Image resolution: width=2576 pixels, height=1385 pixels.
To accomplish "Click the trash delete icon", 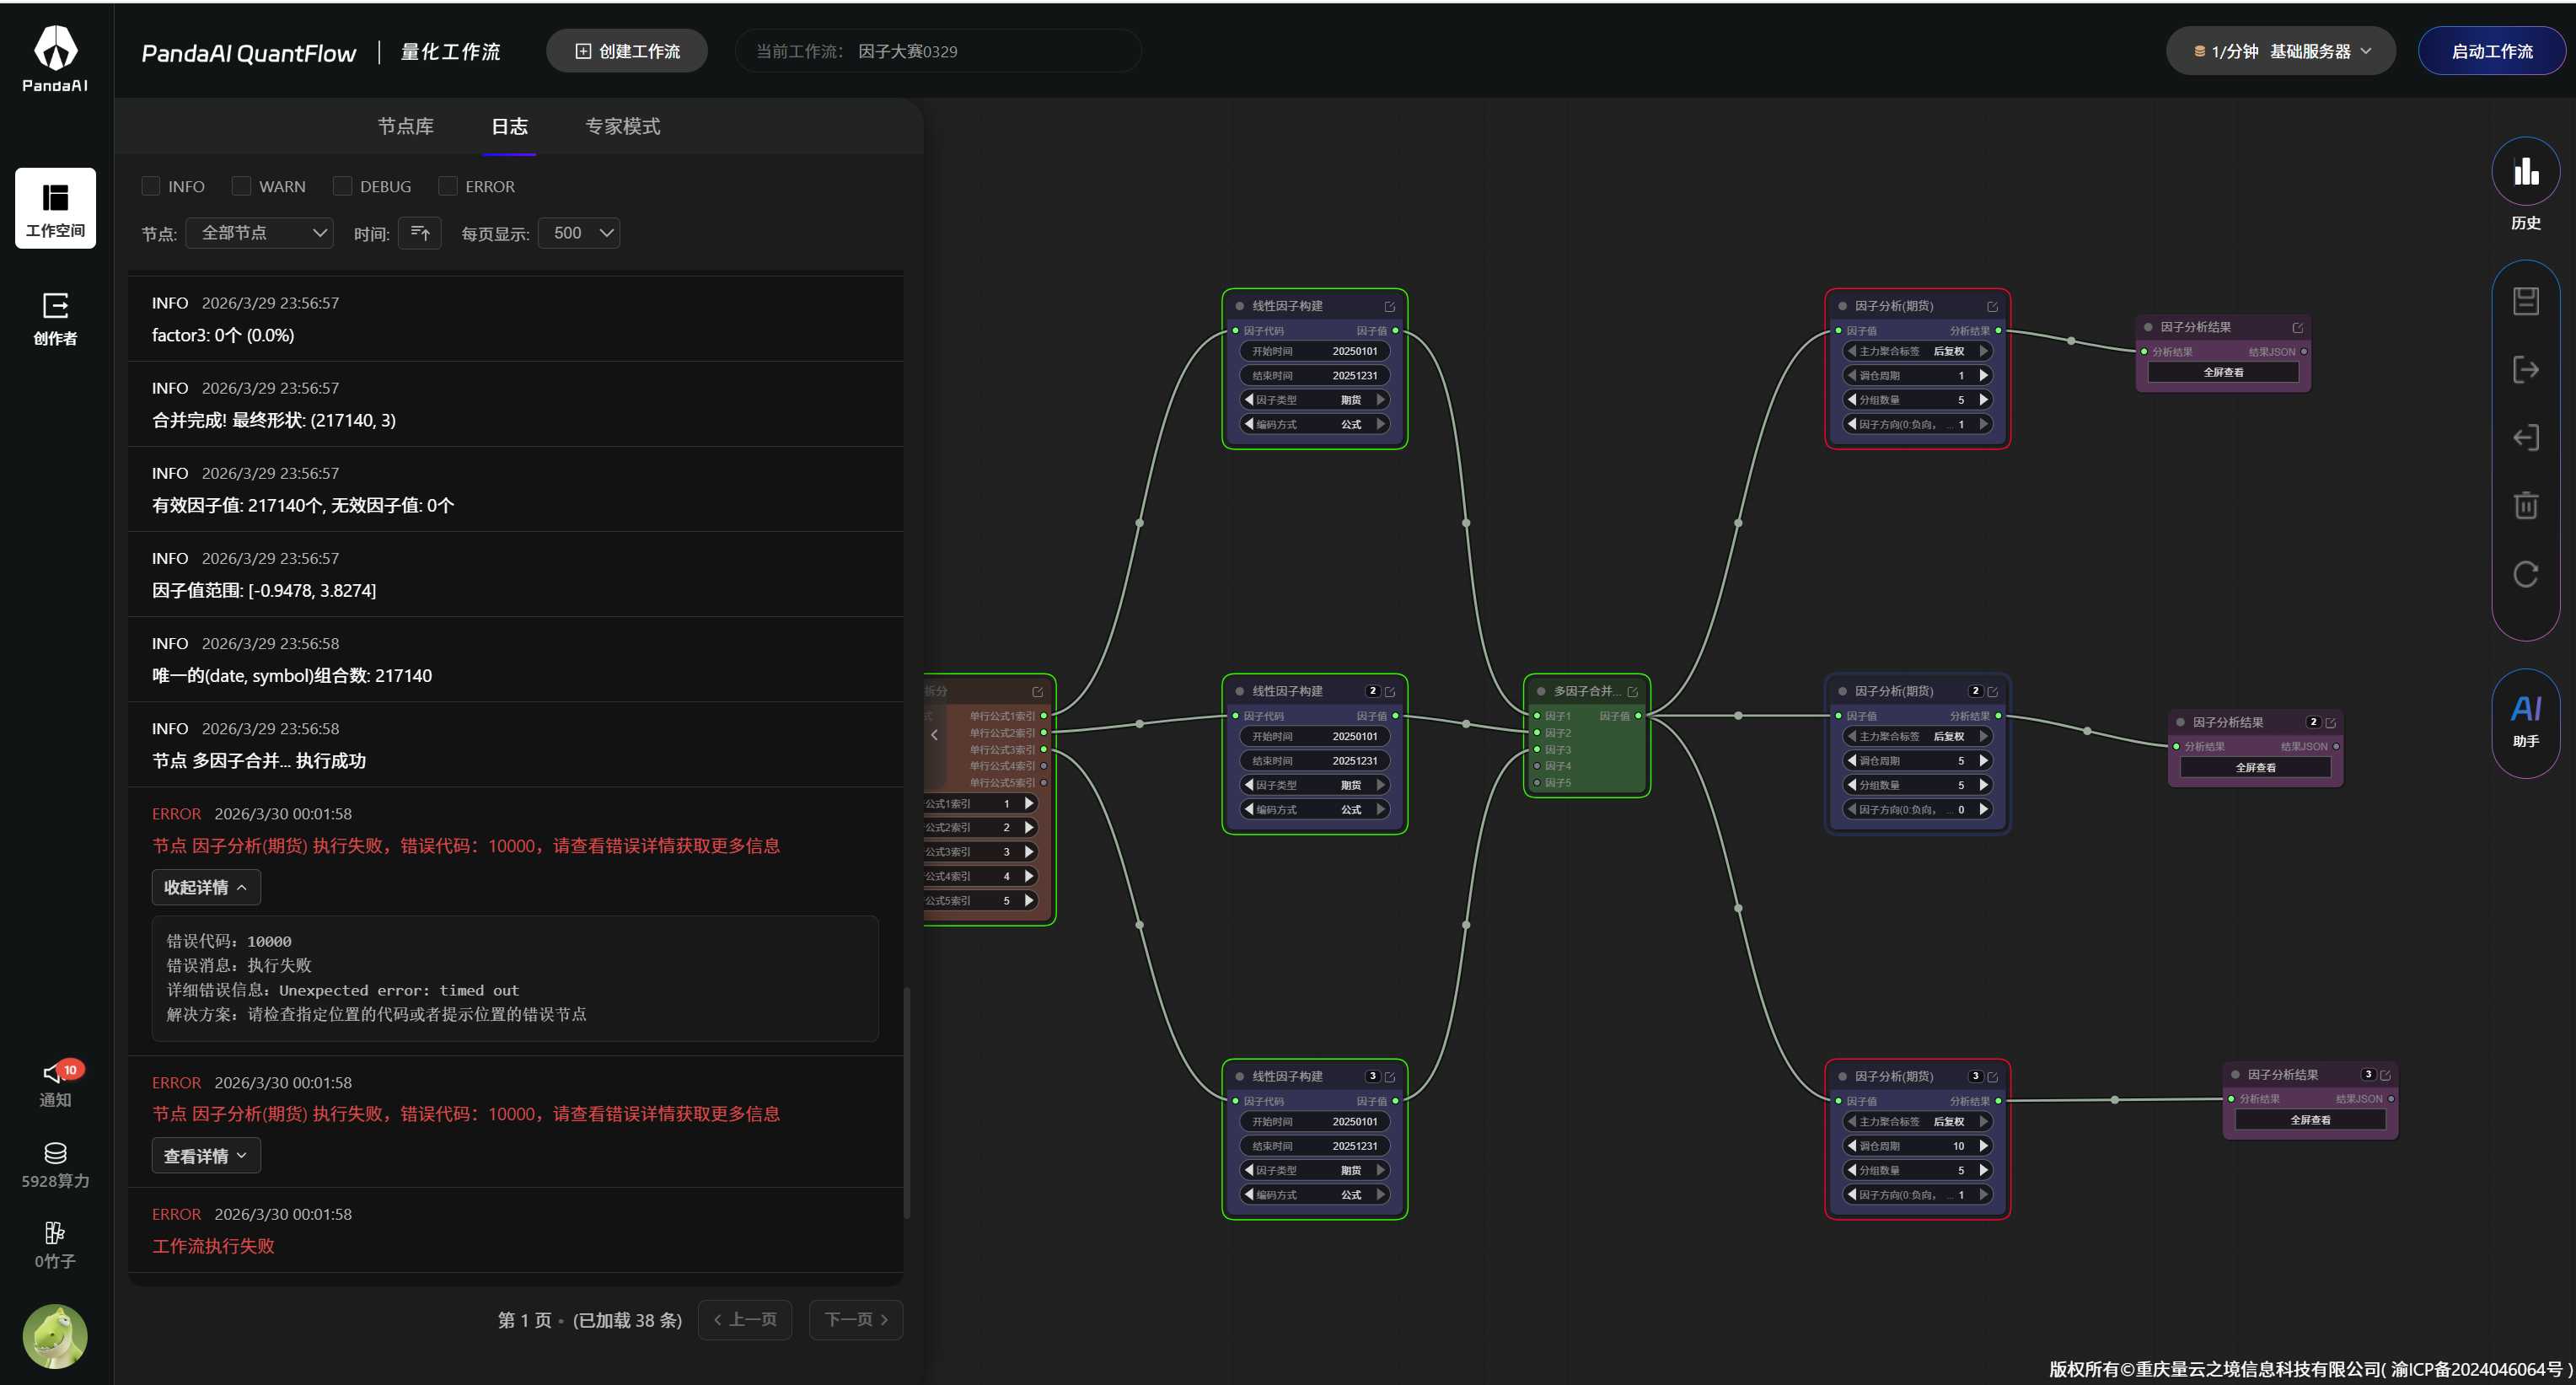I will coord(2525,505).
